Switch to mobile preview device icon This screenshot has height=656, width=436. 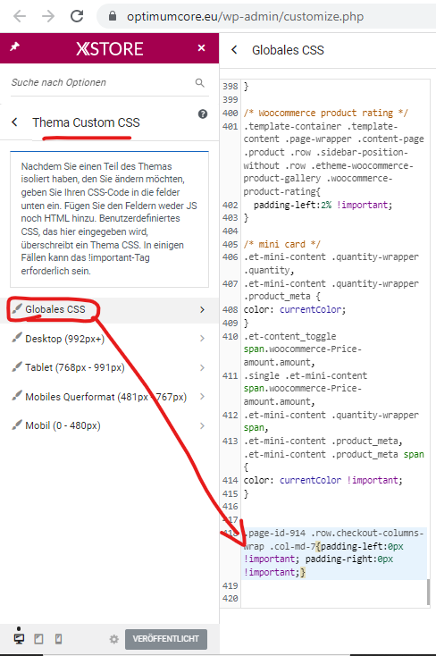(x=59, y=639)
